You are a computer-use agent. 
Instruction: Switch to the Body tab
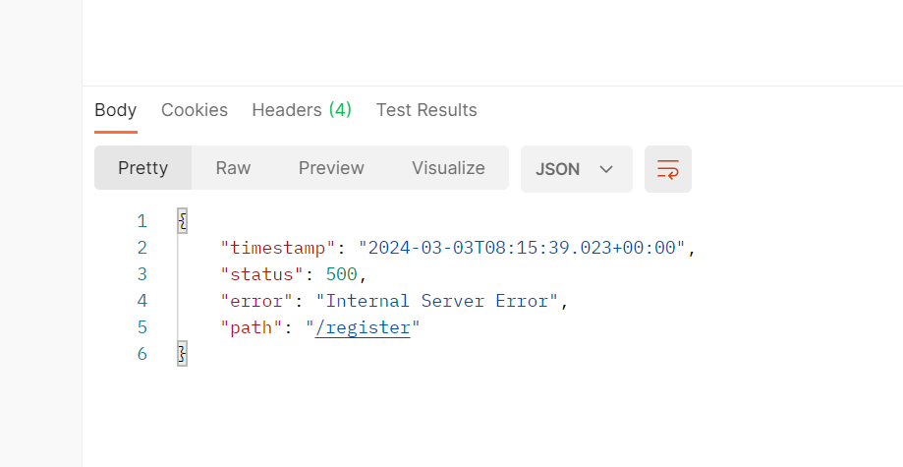115,110
